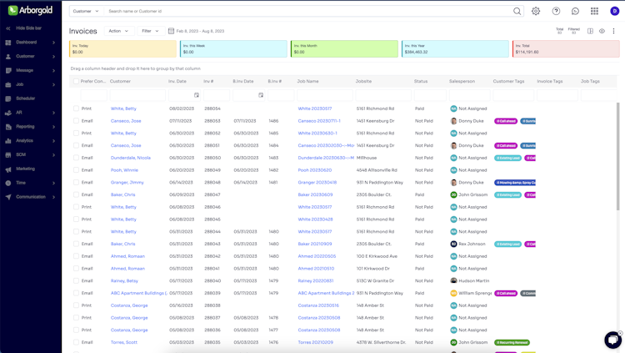
Task: Expand the Customer menu chevron
Action: click(53, 56)
